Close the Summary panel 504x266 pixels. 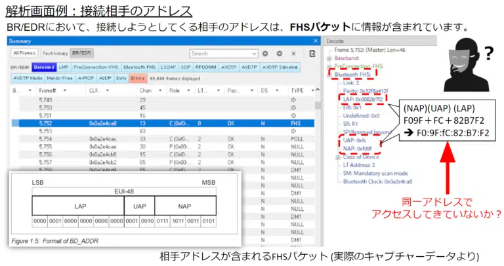coord(316,41)
